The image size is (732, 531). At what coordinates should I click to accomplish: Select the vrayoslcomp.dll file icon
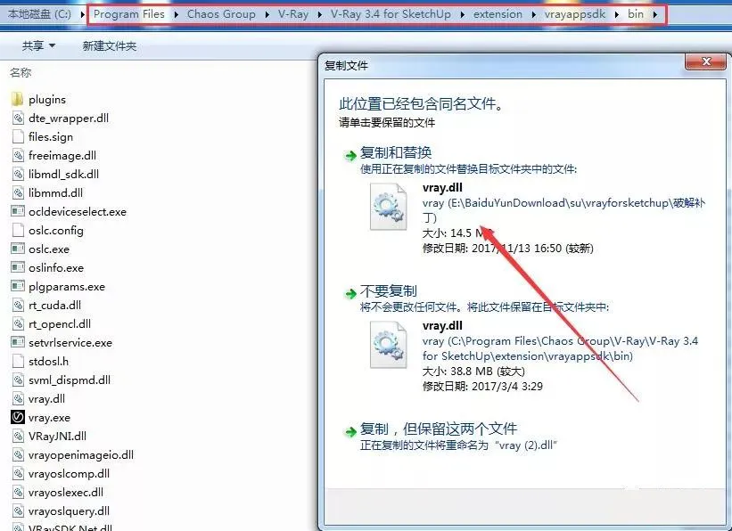click(x=18, y=474)
